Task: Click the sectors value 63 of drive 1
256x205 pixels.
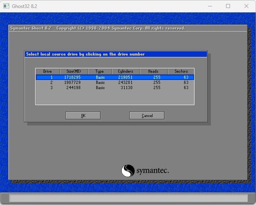Action: coord(186,77)
